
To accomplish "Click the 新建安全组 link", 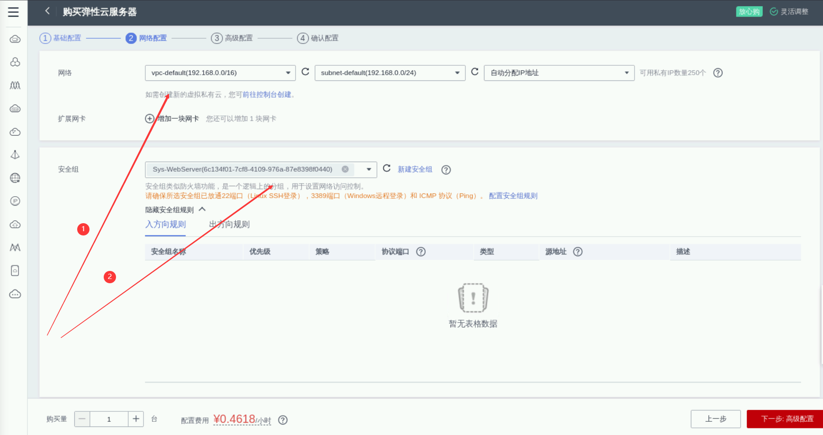I will (415, 169).
